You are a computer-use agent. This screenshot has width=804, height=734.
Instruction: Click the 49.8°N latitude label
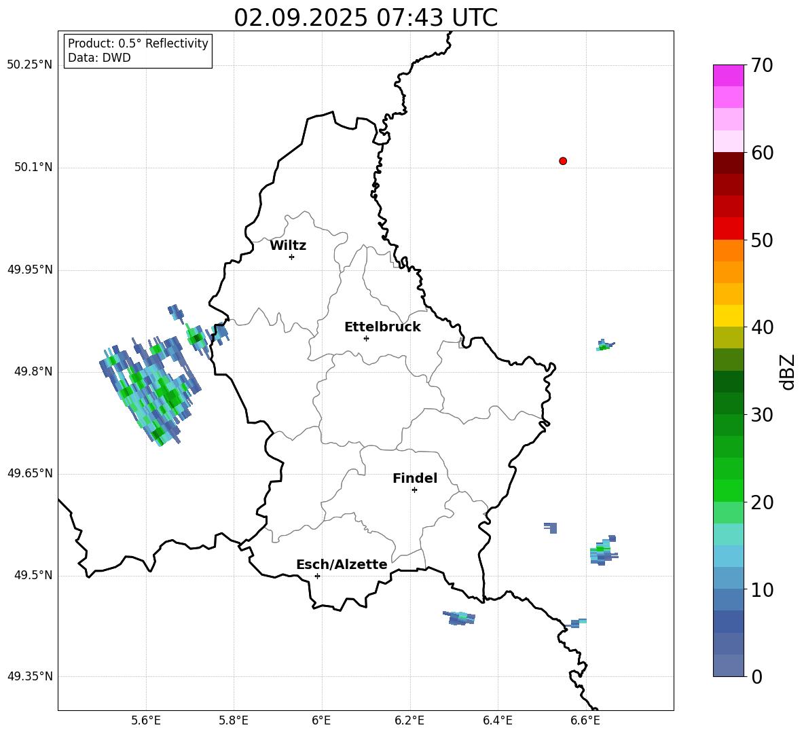pos(33,371)
